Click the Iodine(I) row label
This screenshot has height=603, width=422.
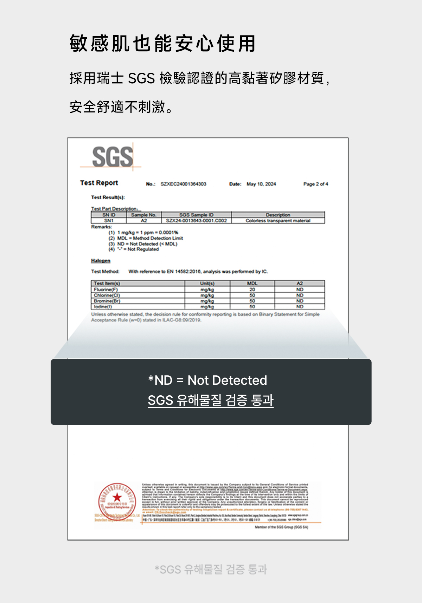tap(103, 307)
